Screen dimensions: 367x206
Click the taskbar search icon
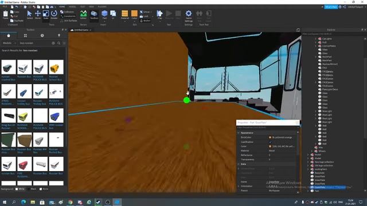pos(14,202)
